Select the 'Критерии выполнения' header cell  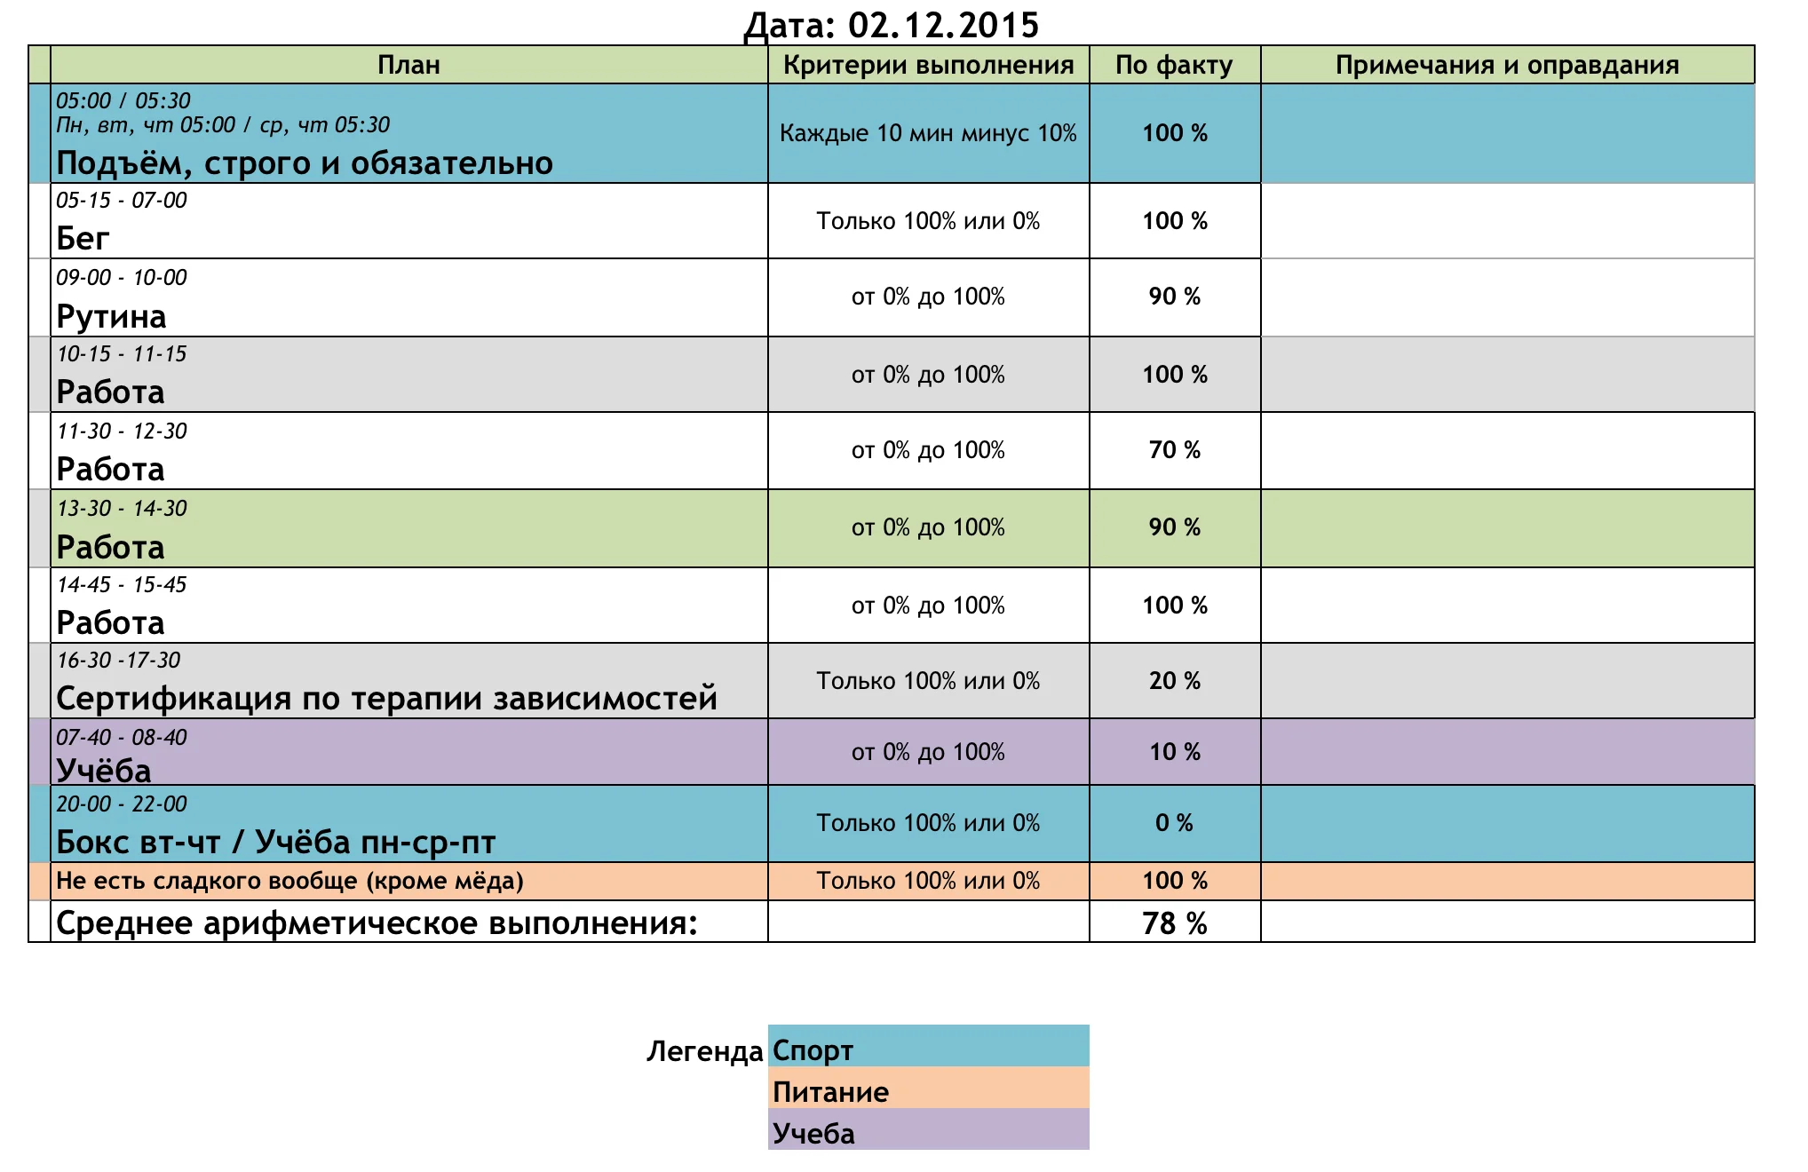(x=928, y=65)
